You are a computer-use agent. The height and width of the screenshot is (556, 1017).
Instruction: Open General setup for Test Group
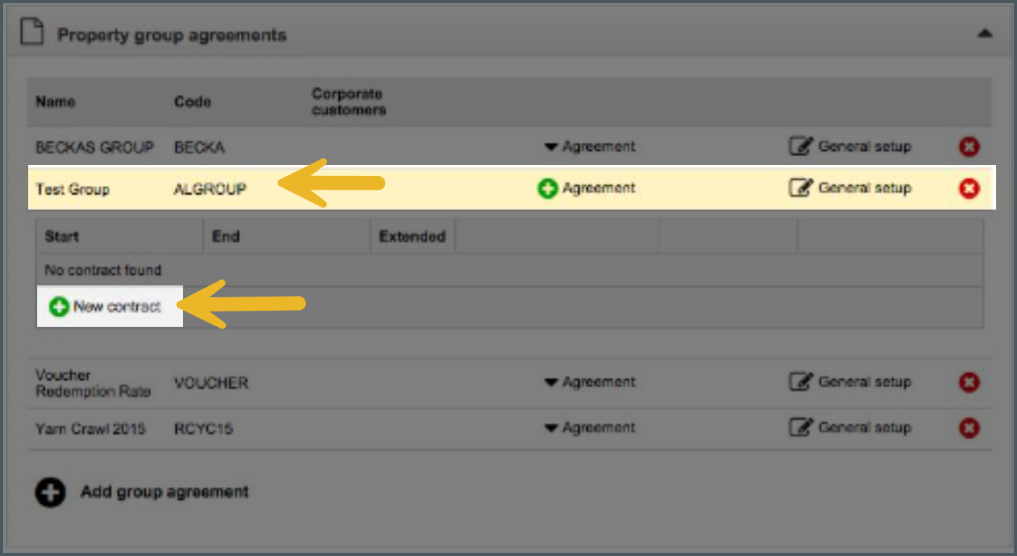[850, 189]
